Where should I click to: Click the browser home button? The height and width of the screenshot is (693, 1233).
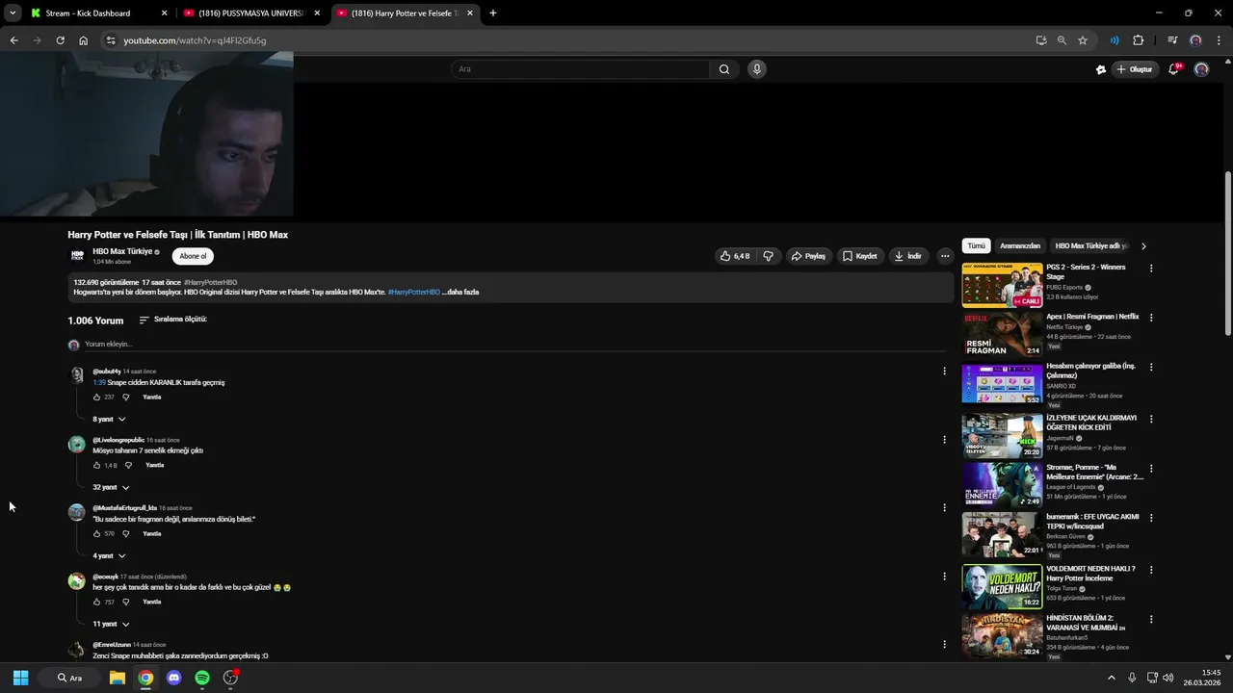click(x=84, y=40)
